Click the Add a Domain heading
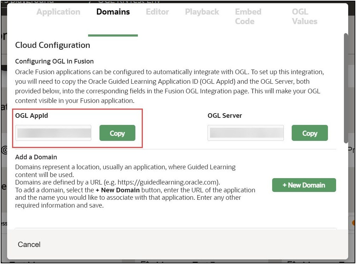Viewport: 356px width, 264px height. (x=36, y=157)
